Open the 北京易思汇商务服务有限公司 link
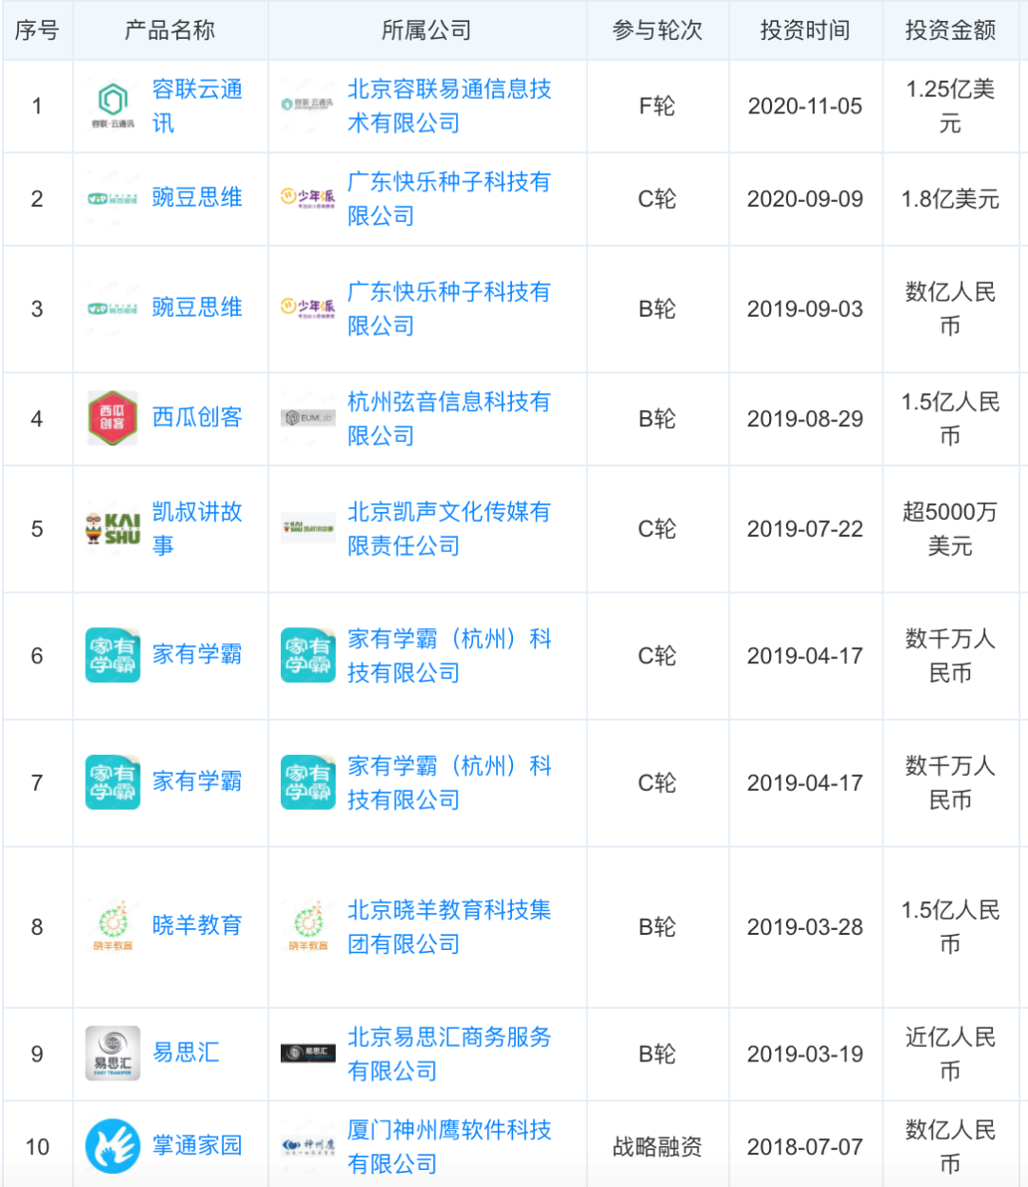Image resolution: width=1028 pixels, height=1187 pixels. pos(449,1054)
